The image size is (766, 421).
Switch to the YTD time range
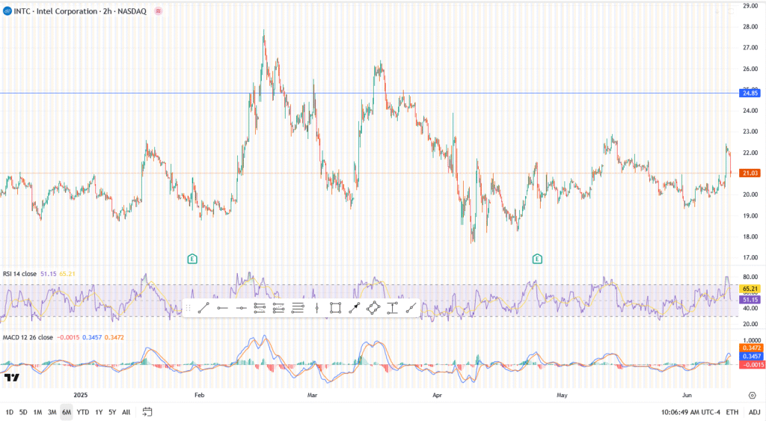(82, 412)
